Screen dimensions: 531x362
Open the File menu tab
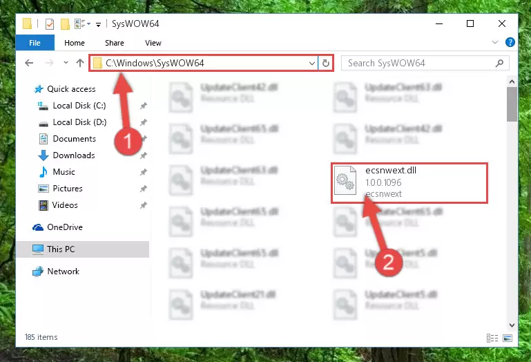click(35, 43)
